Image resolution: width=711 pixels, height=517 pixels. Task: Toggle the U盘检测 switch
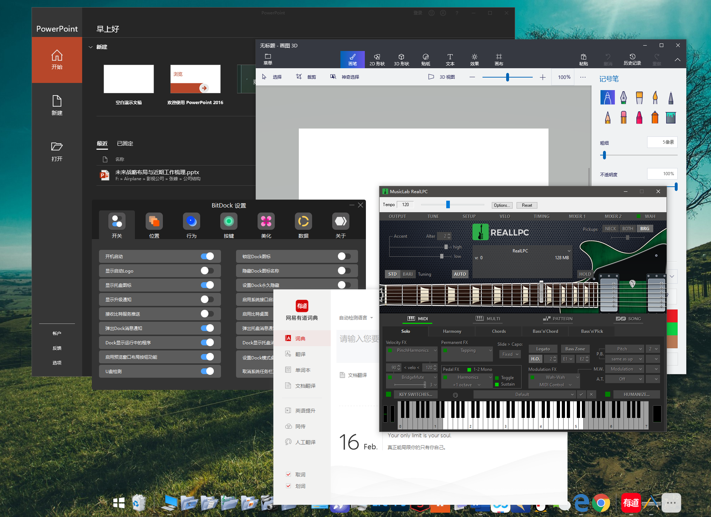click(207, 371)
